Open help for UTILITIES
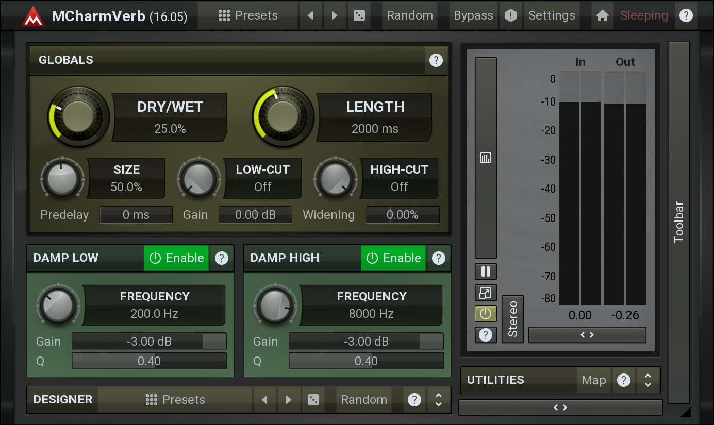 pyautogui.click(x=624, y=380)
